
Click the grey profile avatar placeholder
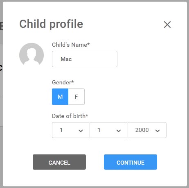(32, 54)
